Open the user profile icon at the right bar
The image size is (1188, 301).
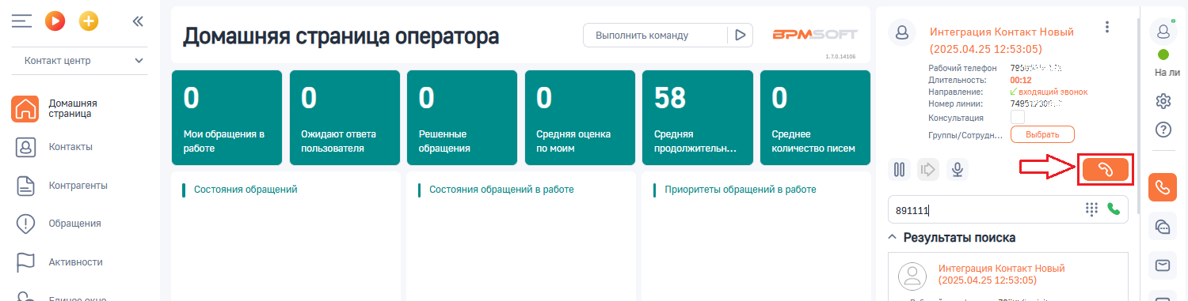point(1163,32)
